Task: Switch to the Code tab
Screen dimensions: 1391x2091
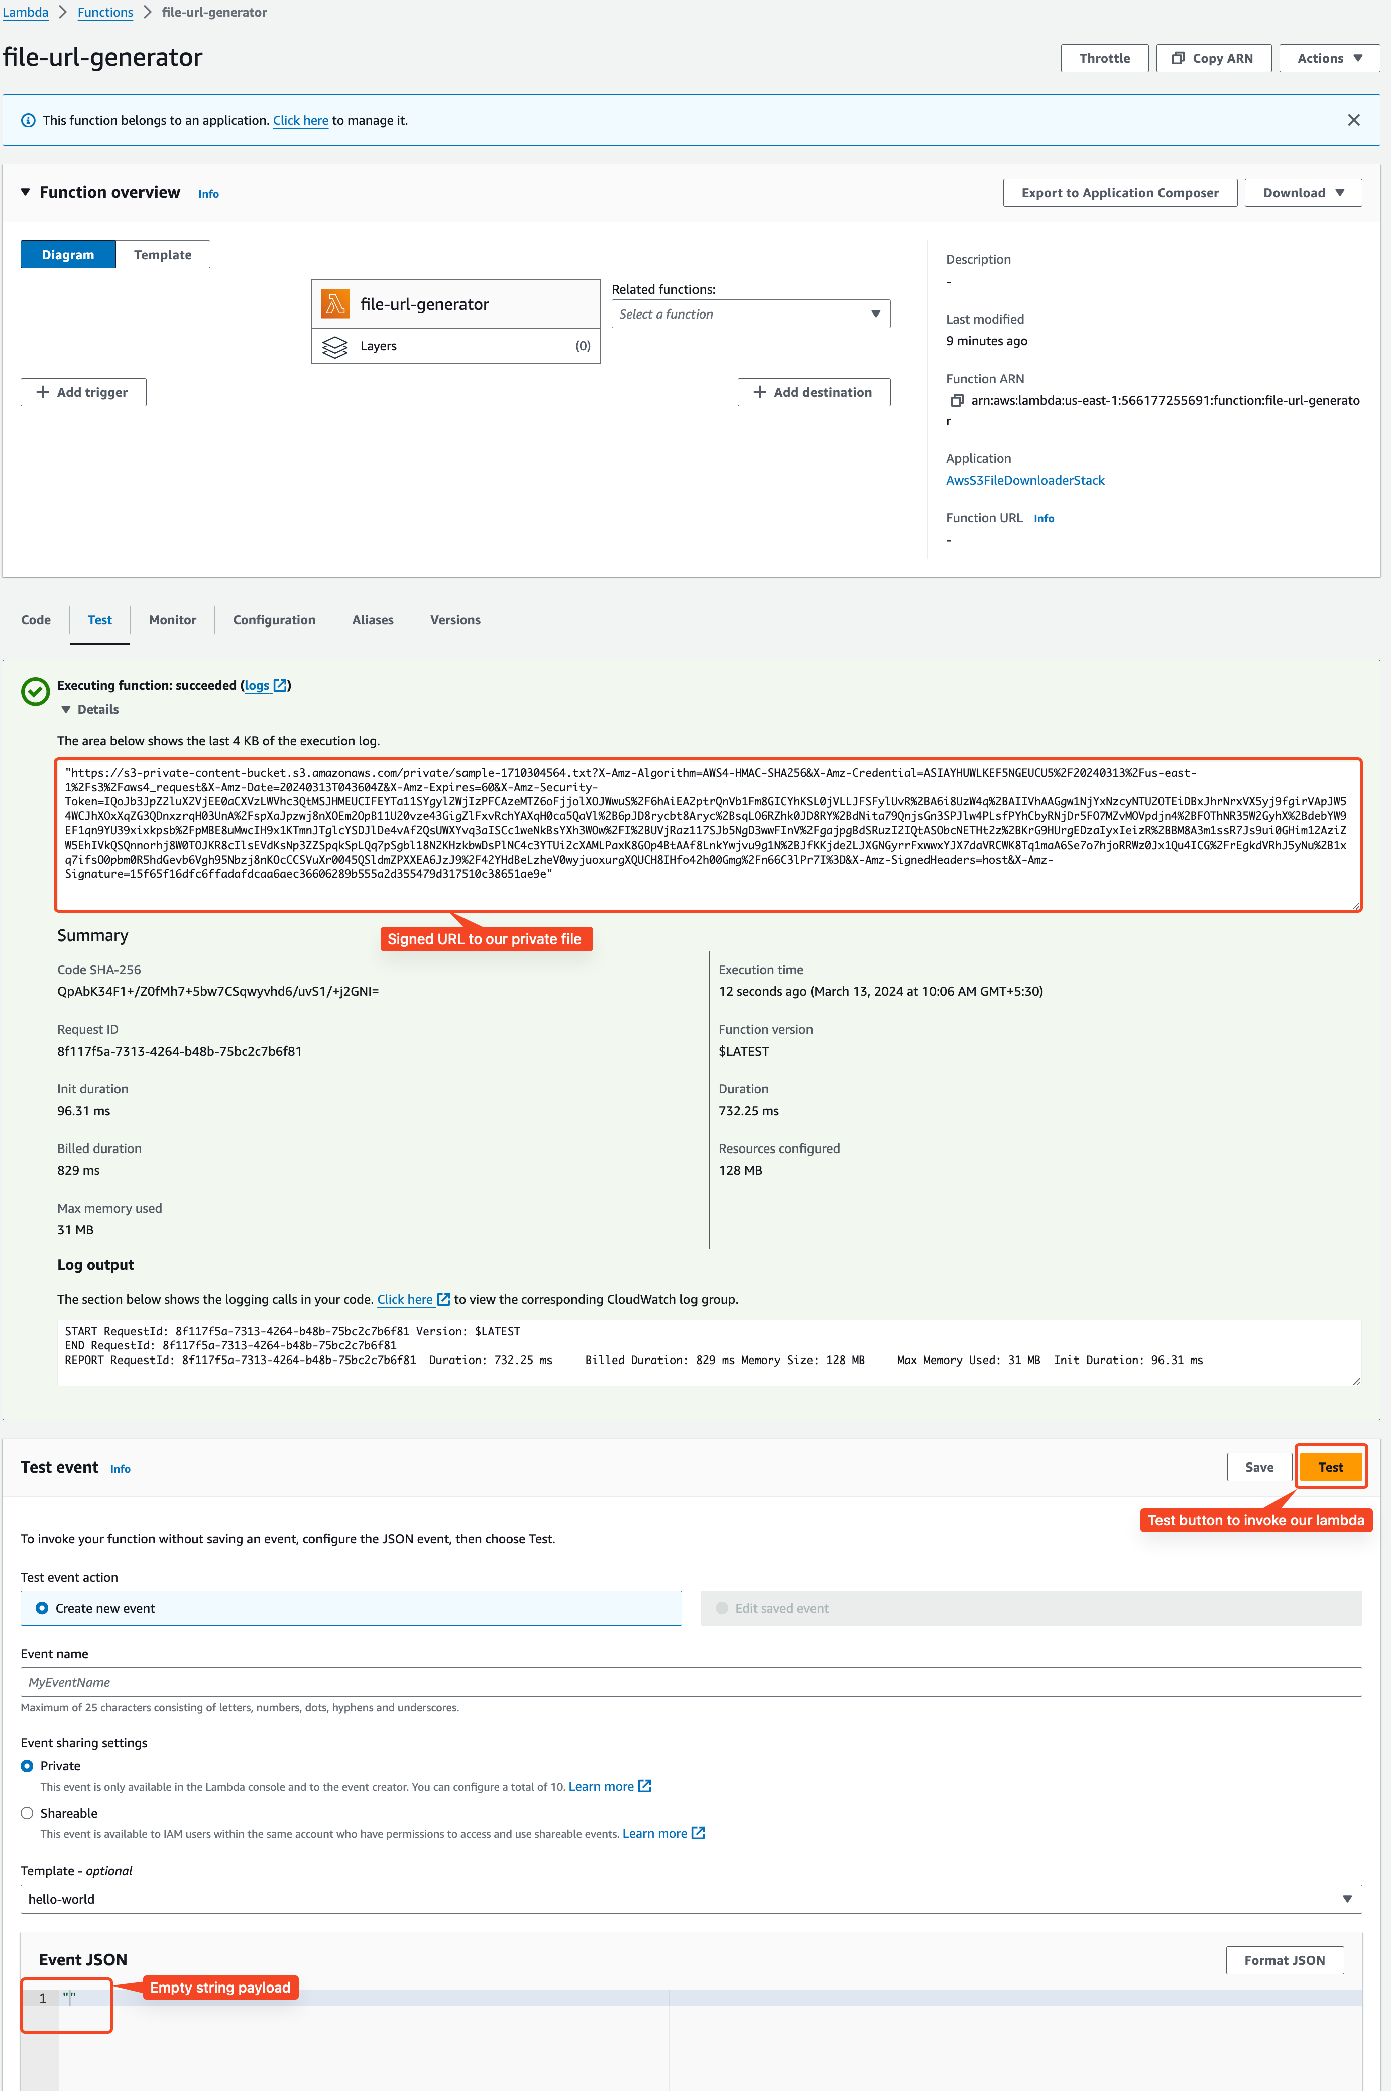Action: 36,620
